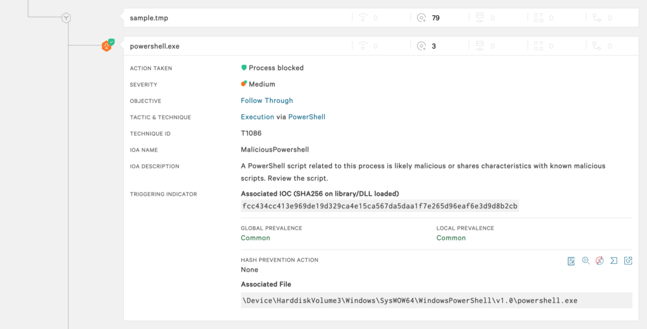This screenshot has width=647, height=329.
Task: Open the PowerShell technique link
Action: tap(306, 117)
